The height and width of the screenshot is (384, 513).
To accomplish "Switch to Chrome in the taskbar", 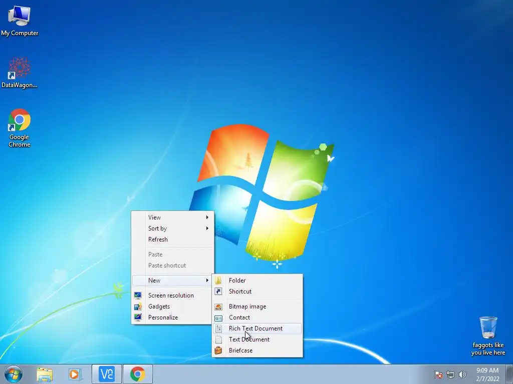I will tap(138, 374).
